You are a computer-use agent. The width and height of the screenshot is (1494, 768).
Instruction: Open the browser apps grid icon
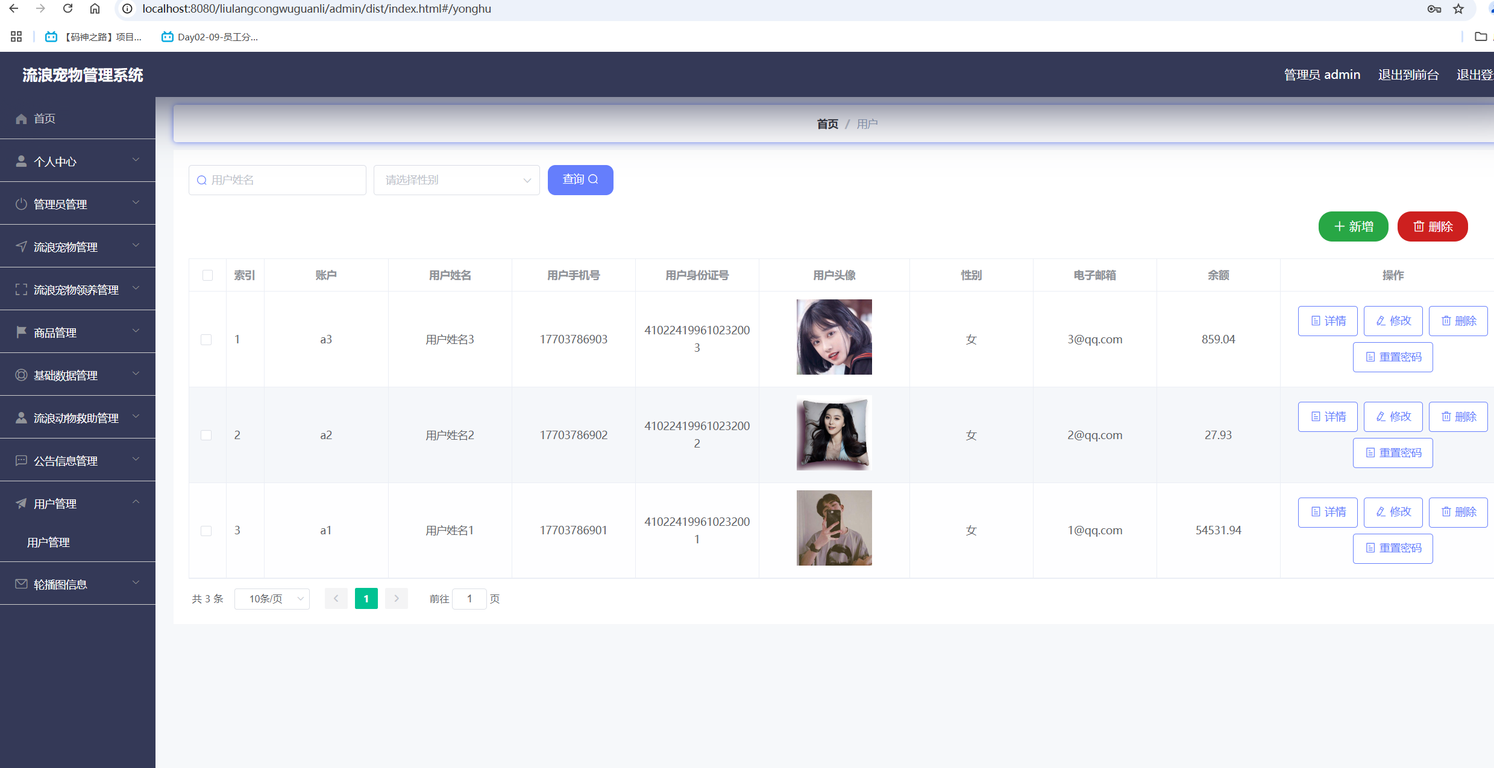16,37
